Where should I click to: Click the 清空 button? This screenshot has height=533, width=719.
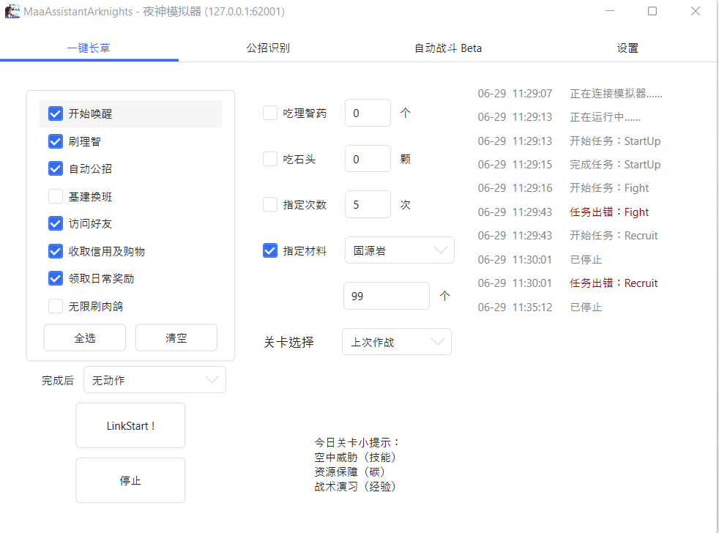point(176,338)
